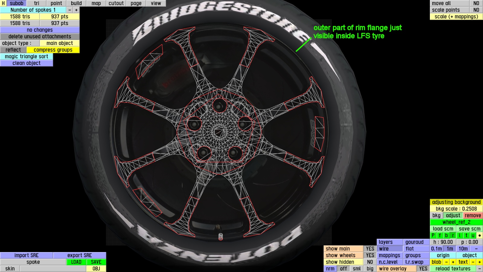
Task: Click the l.r.swap button
Action: (x=417, y=262)
